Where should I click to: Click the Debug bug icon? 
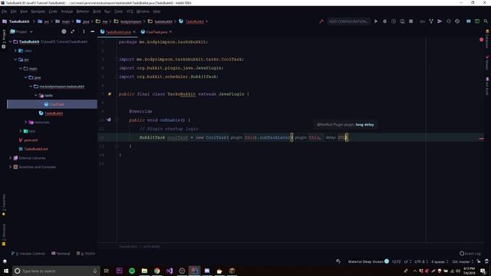coord(385,21)
